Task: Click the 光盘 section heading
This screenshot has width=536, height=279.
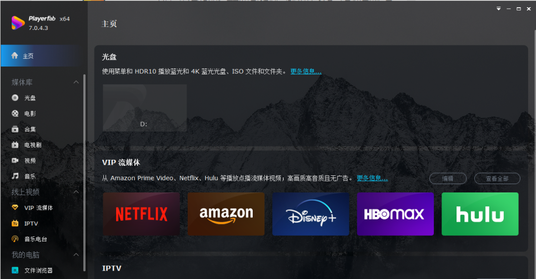Action: (x=109, y=57)
